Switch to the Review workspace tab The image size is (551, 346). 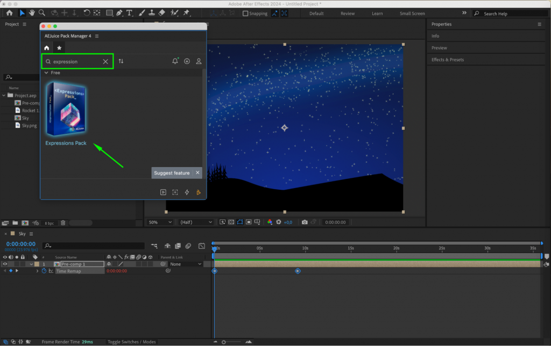[348, 13]
